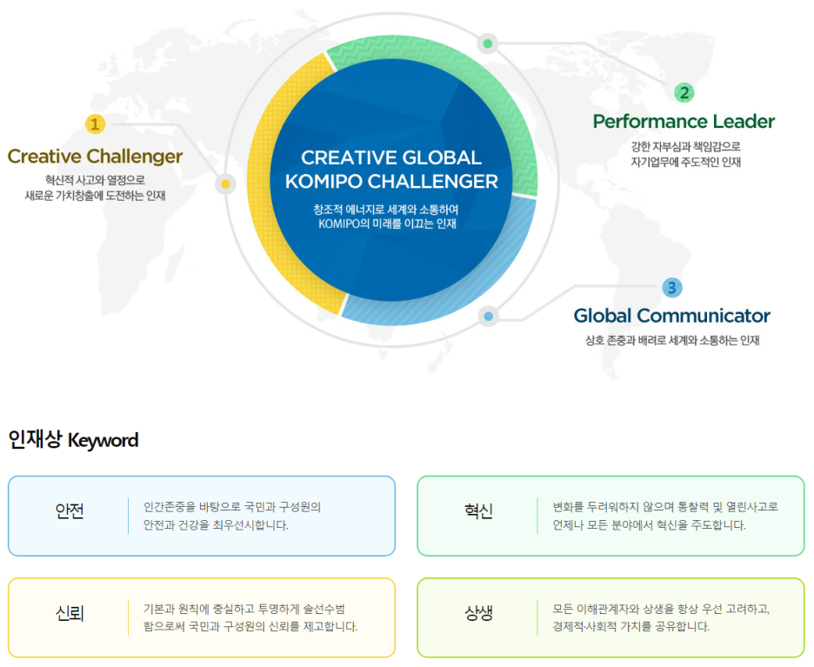Viewport: 814px width, 667px height.
Task: Select the Global Communicator heading
Action: click(671, 316)
